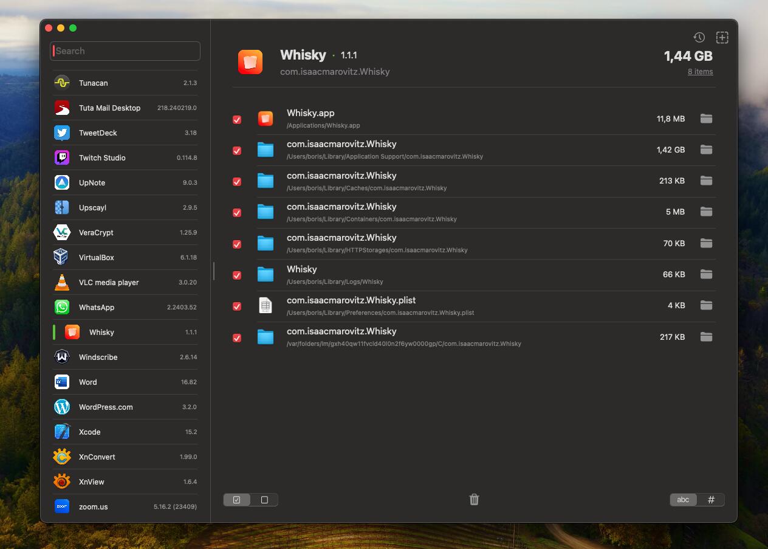Image resolution: width=768 pixels, height=549 pixels.
Task: Click the 1,42 GB size value
Action: click(671, 150)
